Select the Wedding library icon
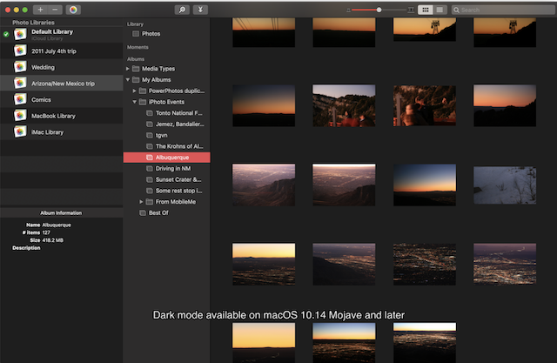The width and height of the screenshot is (557, 363). point(20,66)
